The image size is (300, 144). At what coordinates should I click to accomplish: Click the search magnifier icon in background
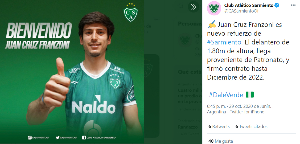tap(181, 6)
